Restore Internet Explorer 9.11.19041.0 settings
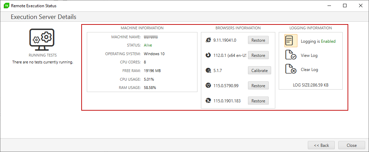 (258, 40)
